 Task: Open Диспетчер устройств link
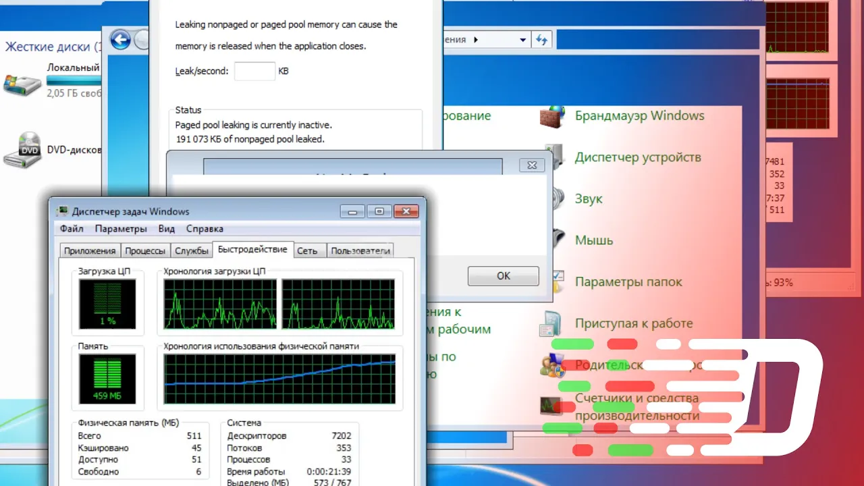click(638, 157)
